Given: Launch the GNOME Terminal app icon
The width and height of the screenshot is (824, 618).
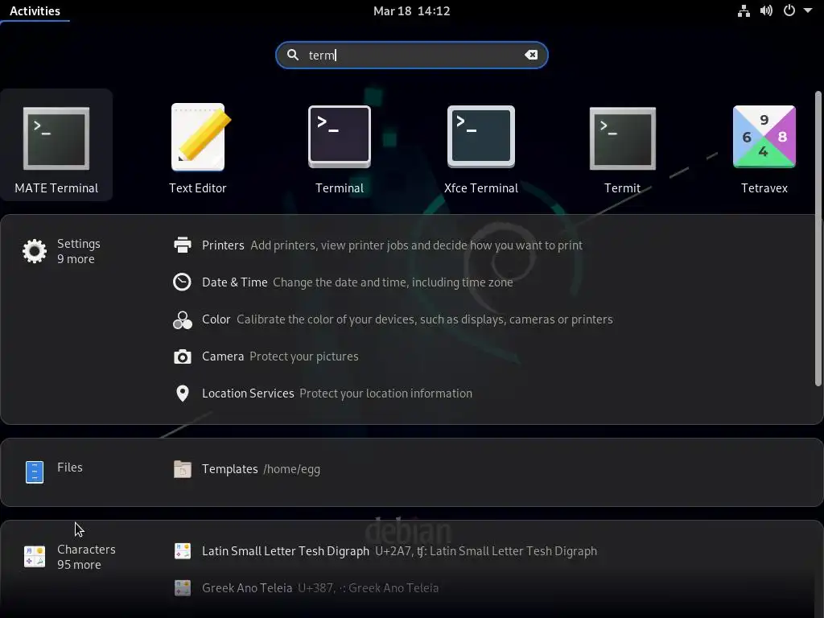Looking at the screenshot, I should click(x=340, y=137).
